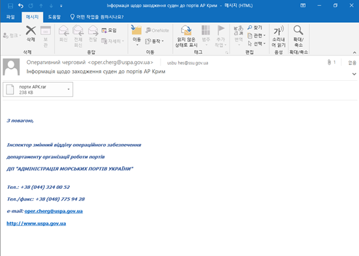Click the Save icon in title bar
359x256 pixels.
(x=10, y=6)
